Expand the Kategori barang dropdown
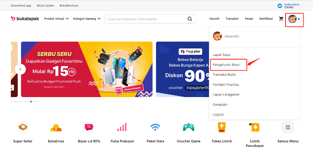The width and height of the screenshot is (313, 153). click(x=87, y=19)
